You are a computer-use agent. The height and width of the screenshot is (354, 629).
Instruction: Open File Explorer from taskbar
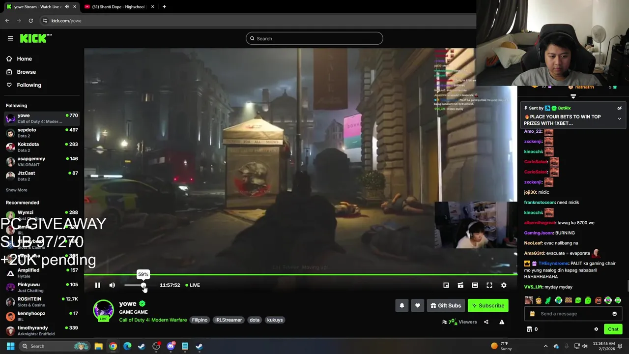coord(98,346)
